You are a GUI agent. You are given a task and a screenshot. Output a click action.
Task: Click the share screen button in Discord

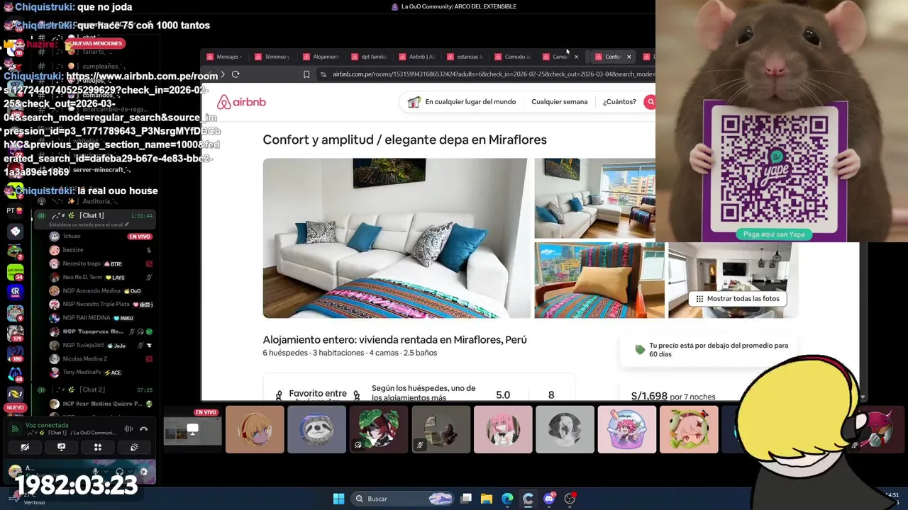61,447
